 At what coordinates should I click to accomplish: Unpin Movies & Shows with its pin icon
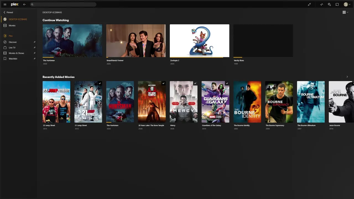(35, 53)
